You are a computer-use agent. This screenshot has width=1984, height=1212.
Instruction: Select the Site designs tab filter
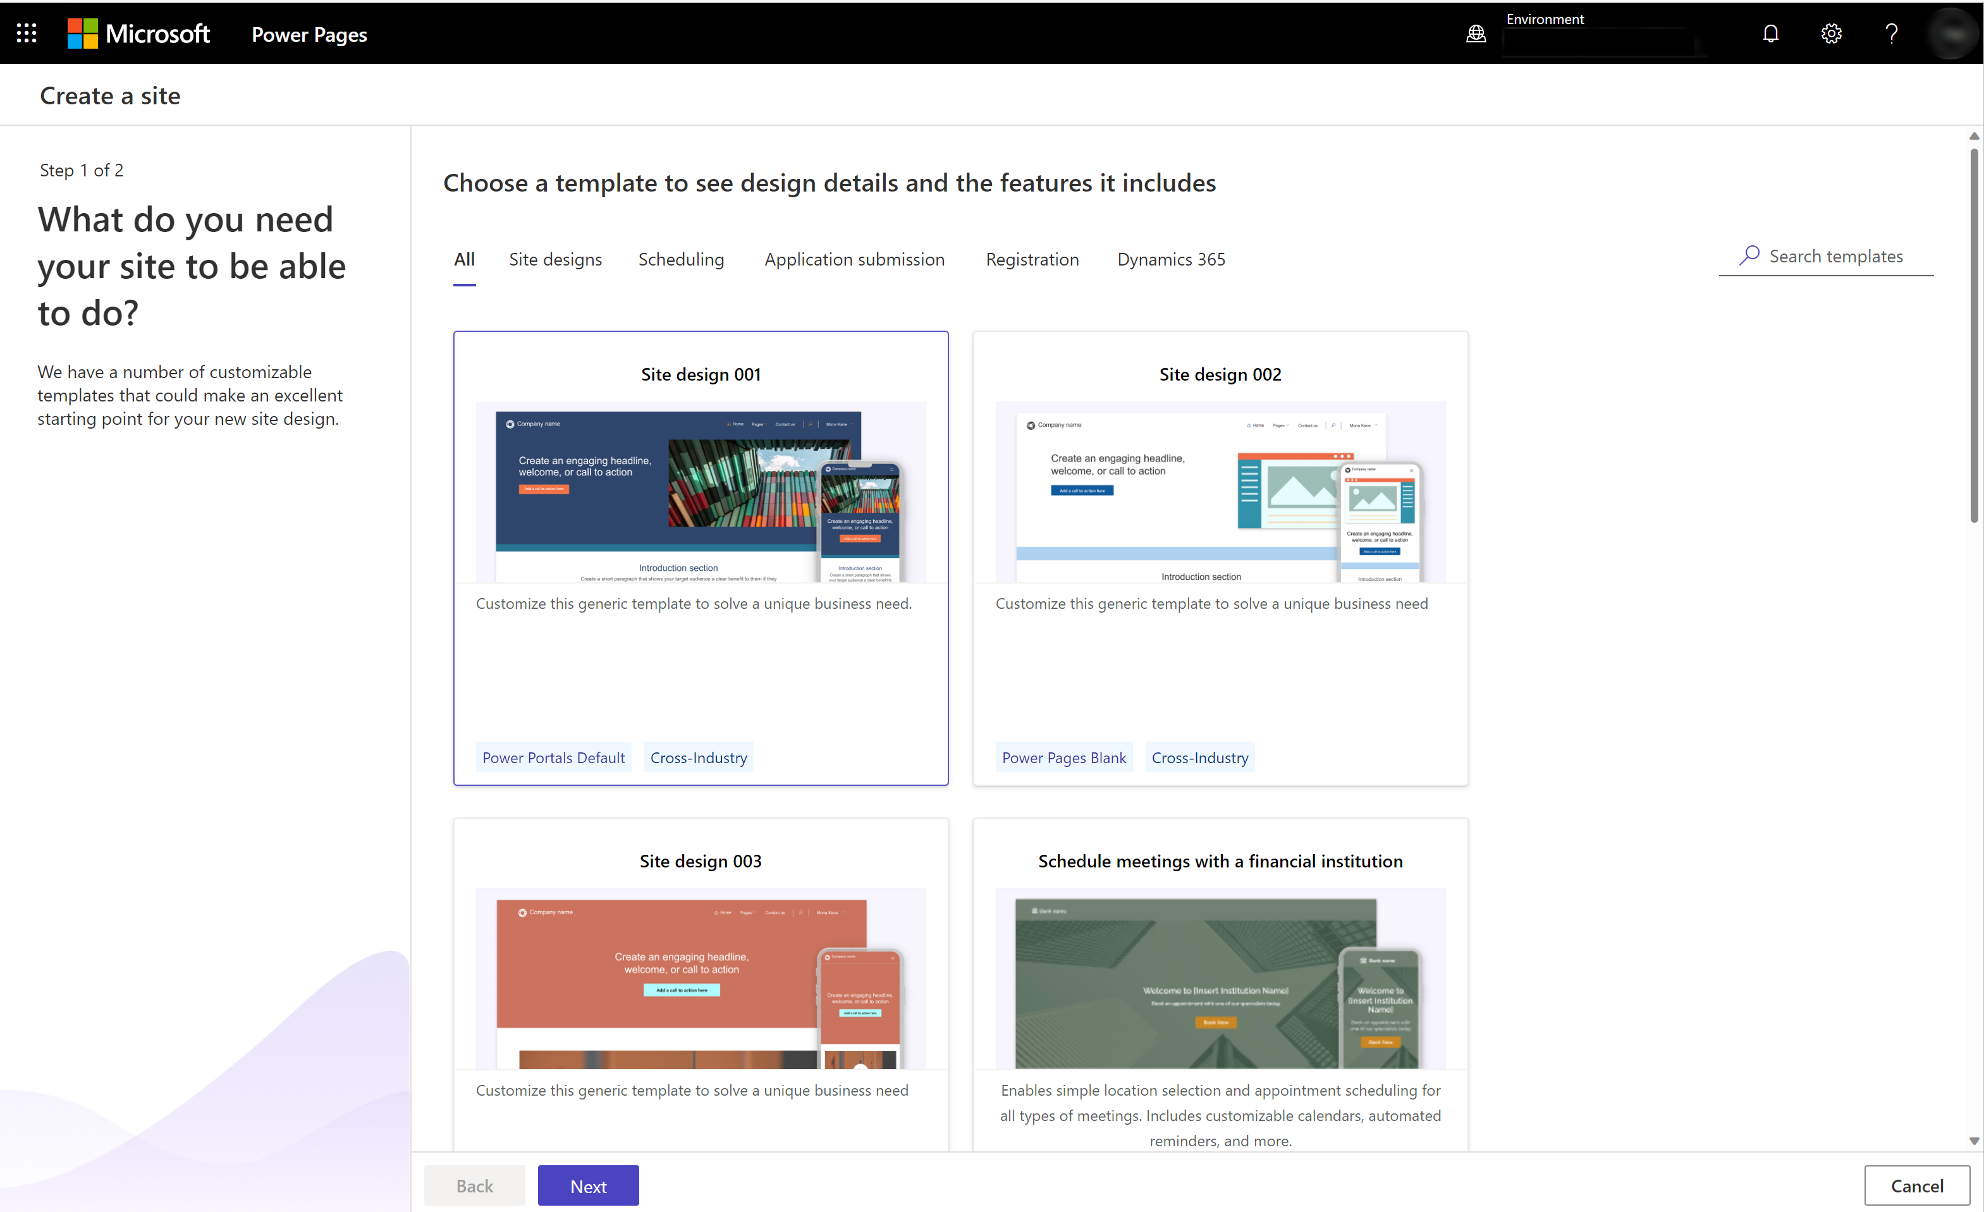click(556, 258)
